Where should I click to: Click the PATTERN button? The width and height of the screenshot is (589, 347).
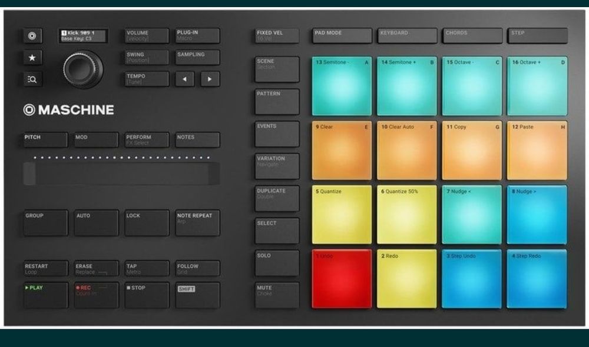pyautogui.click(x=277, y=102)
